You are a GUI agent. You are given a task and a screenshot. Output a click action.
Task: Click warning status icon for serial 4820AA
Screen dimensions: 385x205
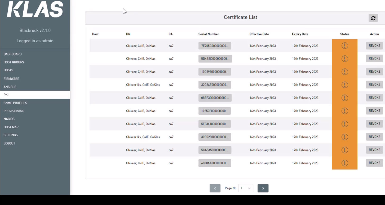coord(344,163)
